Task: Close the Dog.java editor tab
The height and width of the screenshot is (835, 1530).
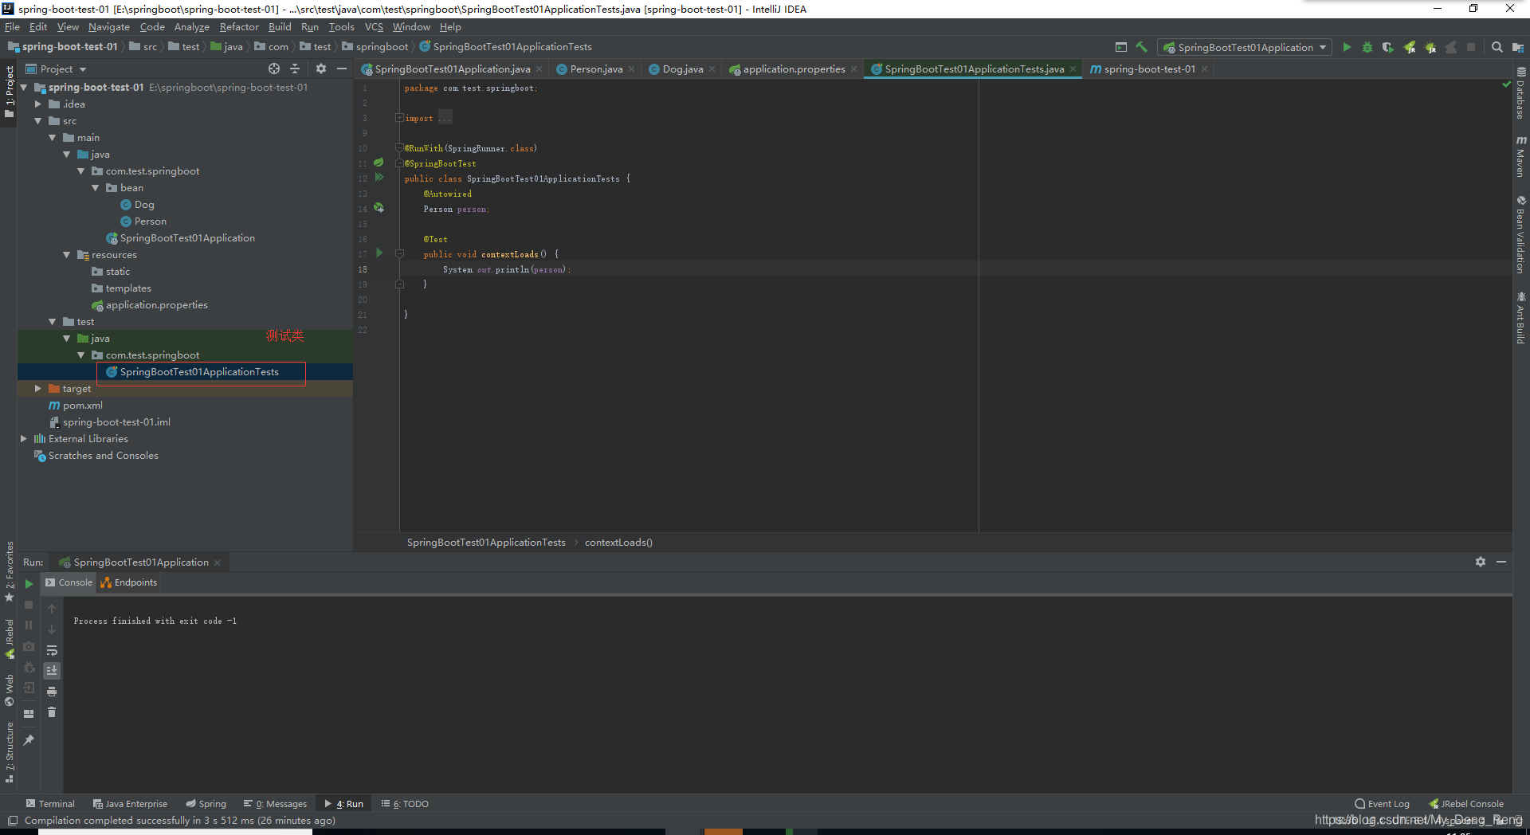Action: tap(712, 69)
